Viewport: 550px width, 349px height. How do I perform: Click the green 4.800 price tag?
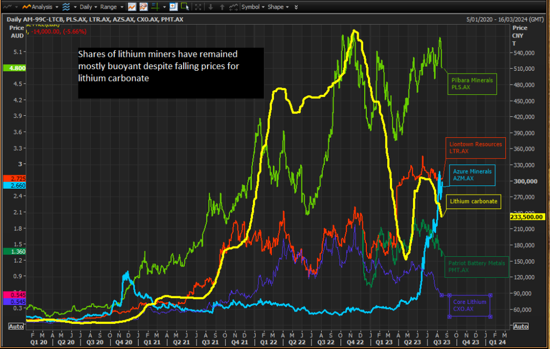(13, 69)
